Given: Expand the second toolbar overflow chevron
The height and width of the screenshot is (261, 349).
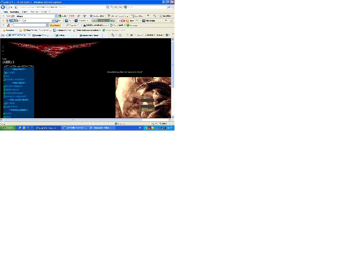Looking at the screenshot, I should [x=166, y=20].
